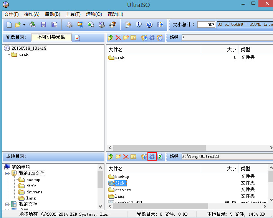Open the 工具(T) menu
This screenshot has height=218, width=273.
pos(73,14)
